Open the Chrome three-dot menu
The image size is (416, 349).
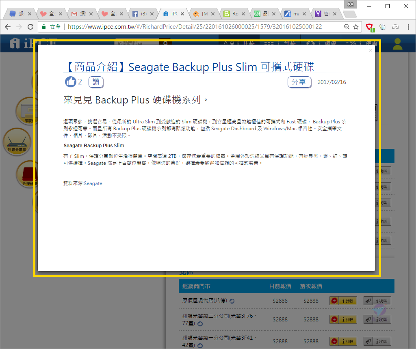408,27
